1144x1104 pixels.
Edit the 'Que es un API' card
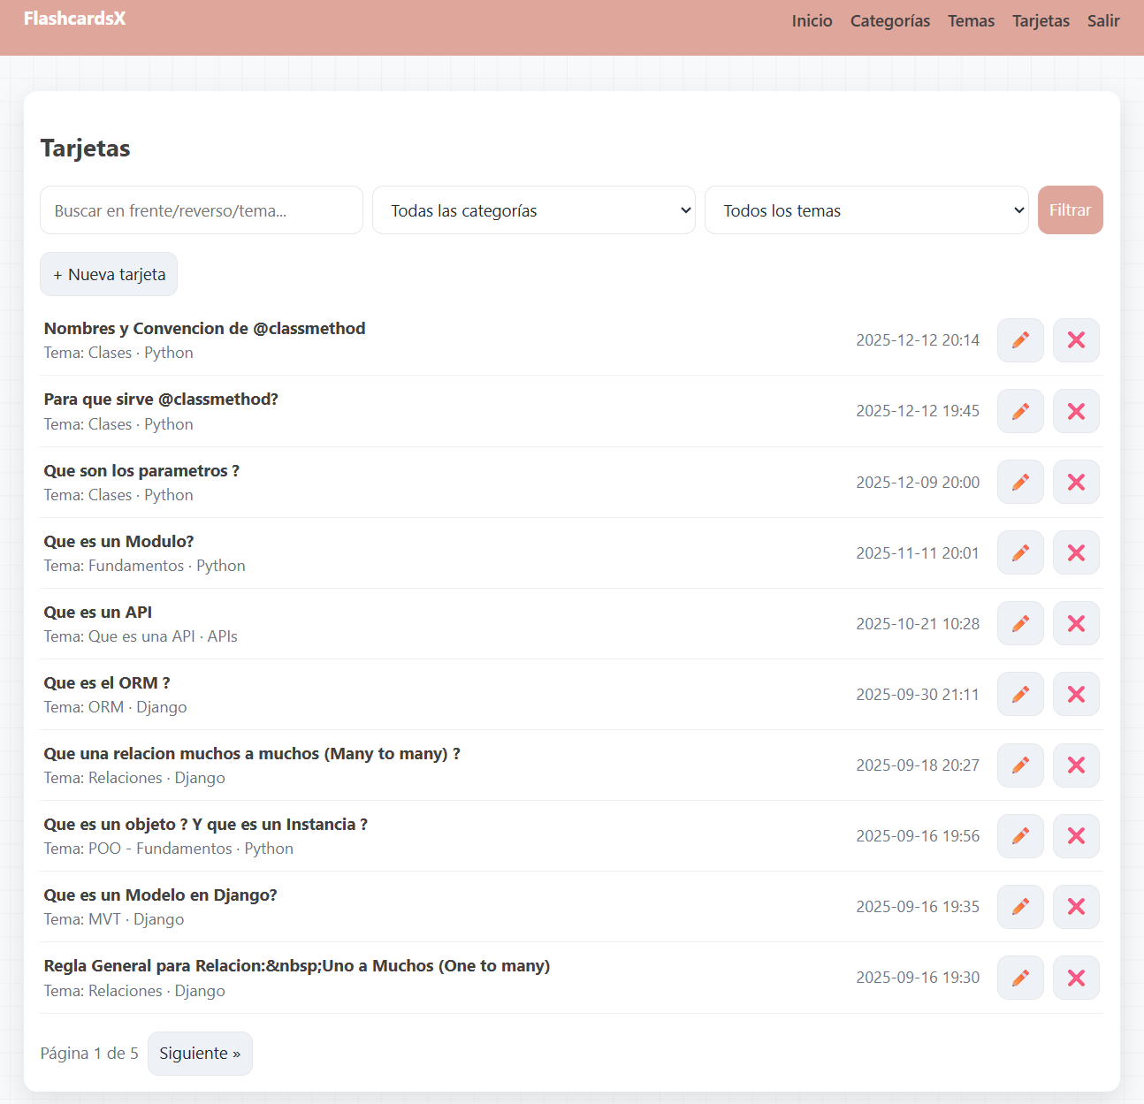point(1020,623)
